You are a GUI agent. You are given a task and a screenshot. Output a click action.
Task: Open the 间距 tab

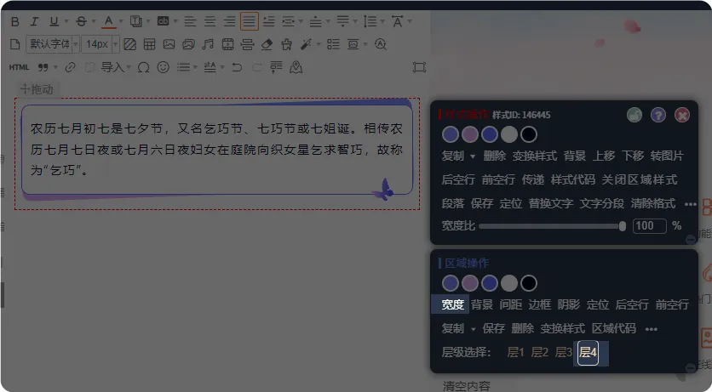point(511,304)
